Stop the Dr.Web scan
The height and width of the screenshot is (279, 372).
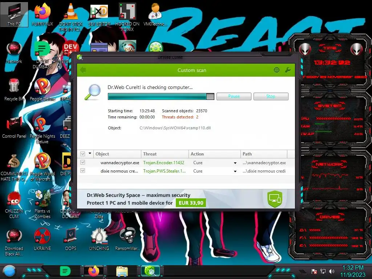[271, 96]
